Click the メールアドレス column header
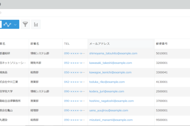Viewport: 190px width, 126px height. pyautogui.click(x=99, y=44)
